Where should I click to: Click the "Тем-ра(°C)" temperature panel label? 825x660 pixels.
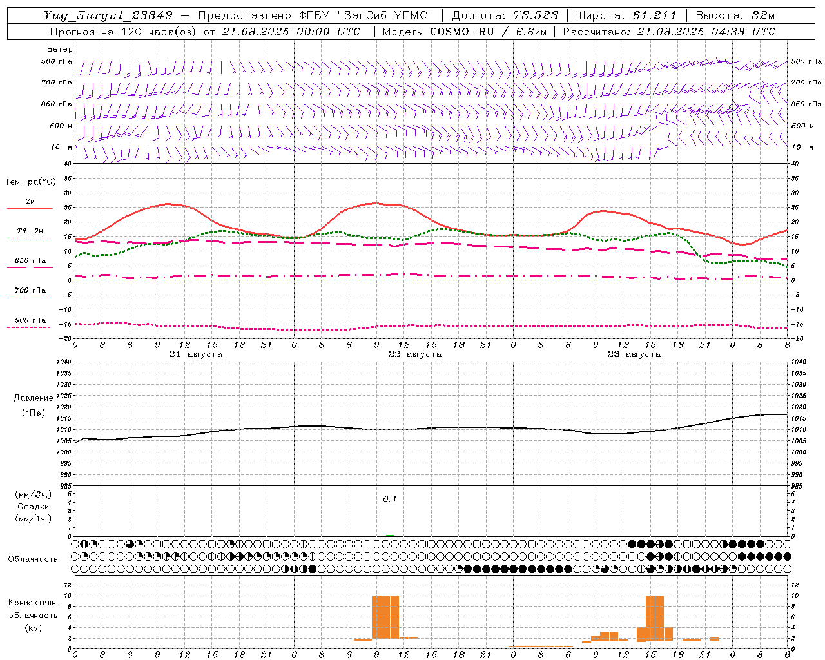pos(30,182)
